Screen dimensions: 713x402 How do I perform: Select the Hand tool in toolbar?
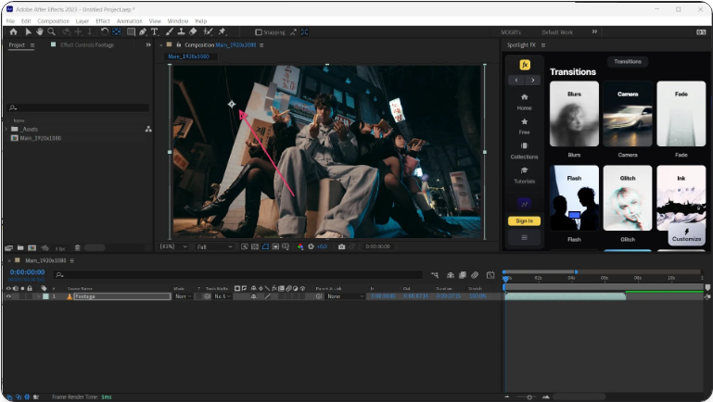pos(39,31)
